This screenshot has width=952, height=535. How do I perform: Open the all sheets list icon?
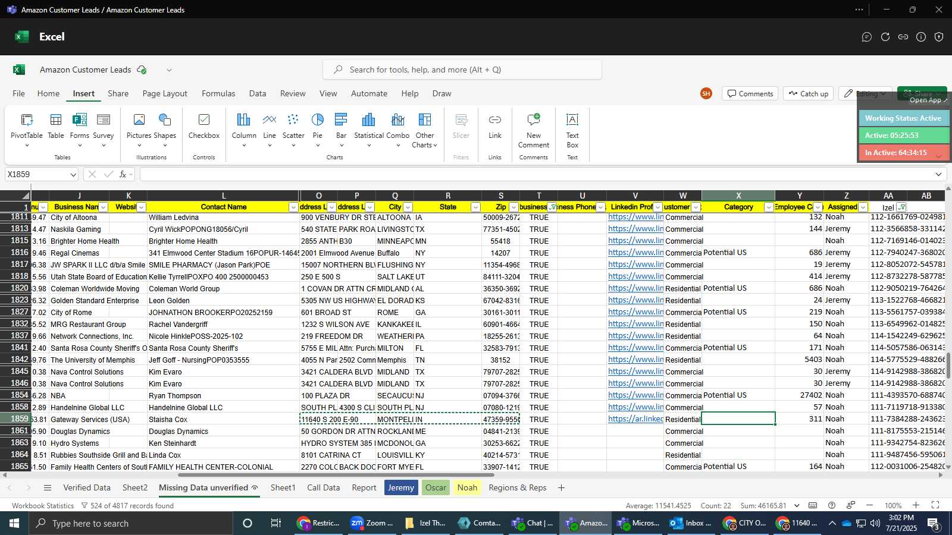[48, 487]
